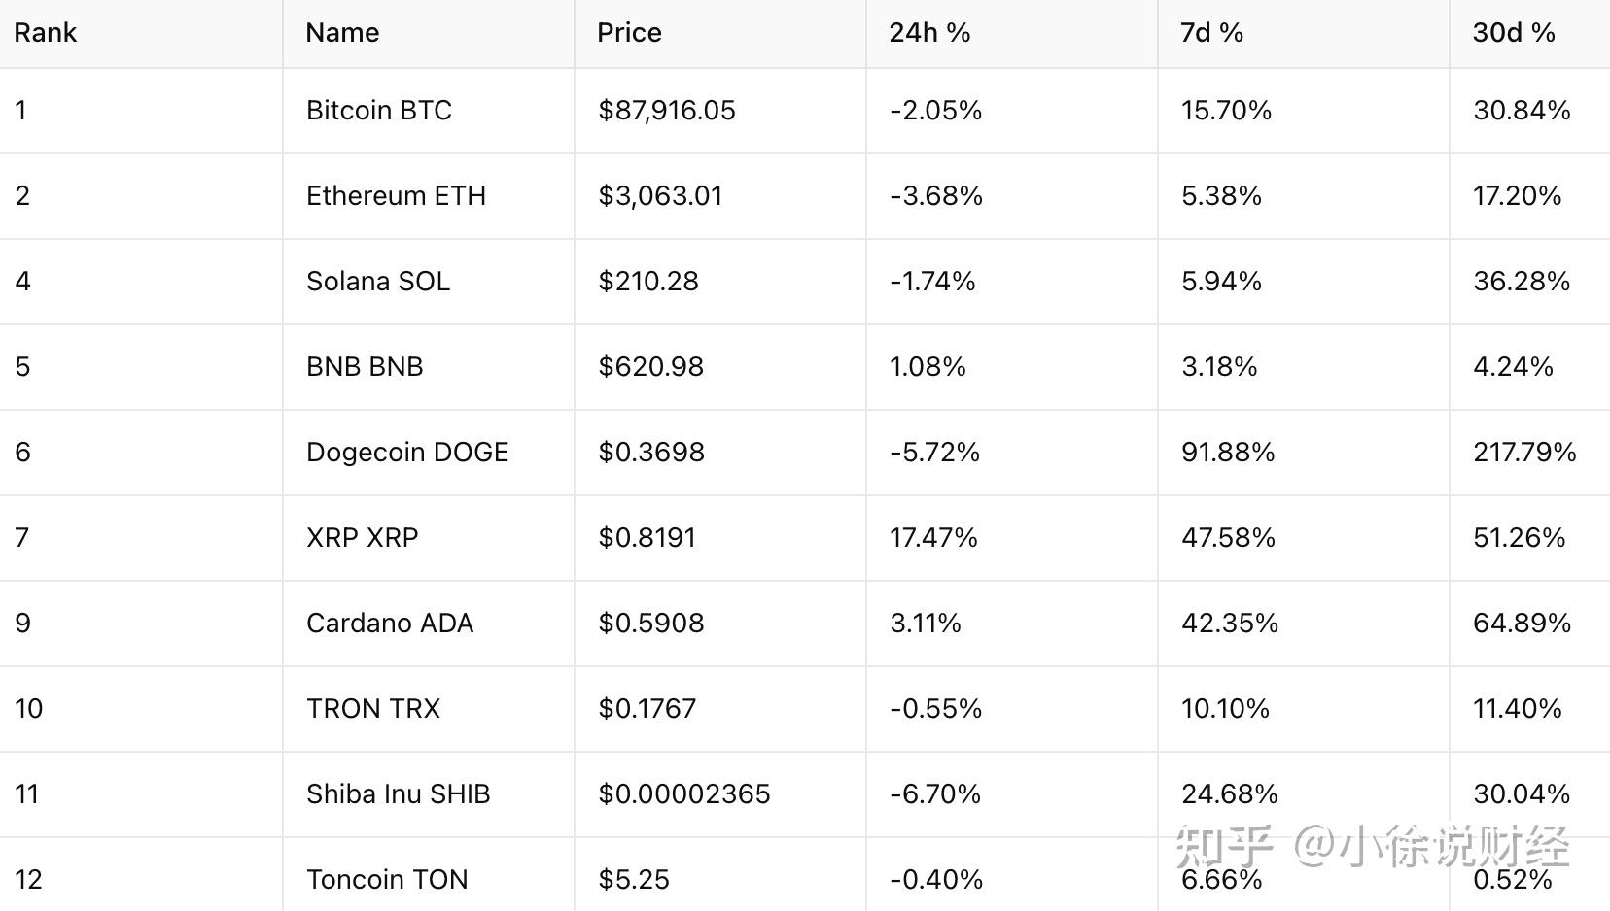Click the BNB BNB name
The height and width of the screenshot is (911, 1610).
(x=365, y=367)
